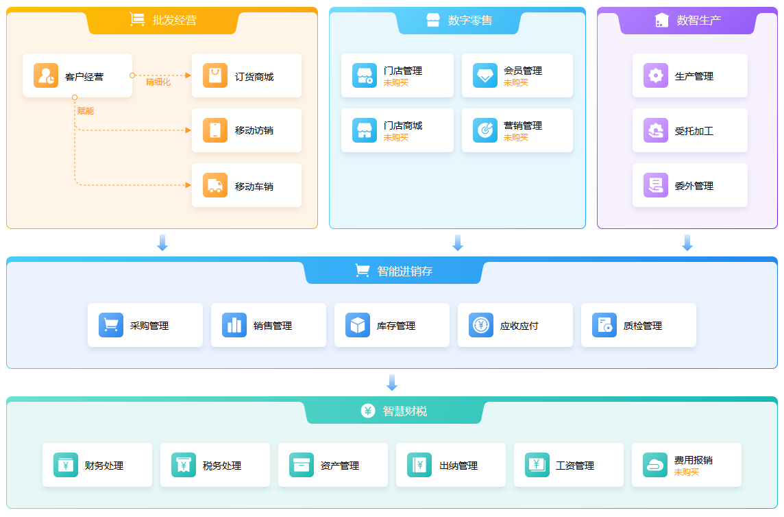Open the 批发经营 section tab header
This screenshot has height=517, width=784.
click(x=162, y=21)
